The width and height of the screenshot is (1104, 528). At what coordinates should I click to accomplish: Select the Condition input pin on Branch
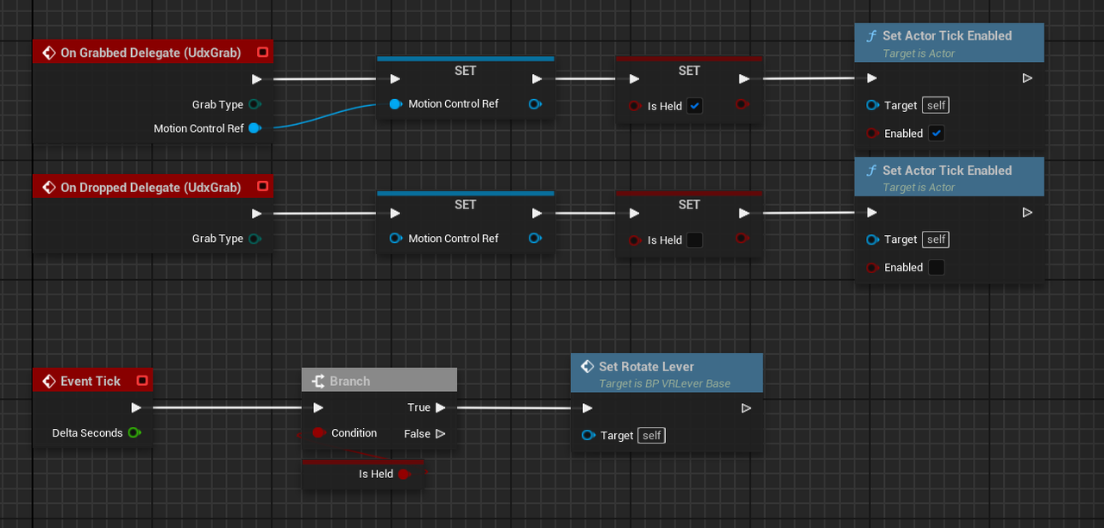[318, 432]
